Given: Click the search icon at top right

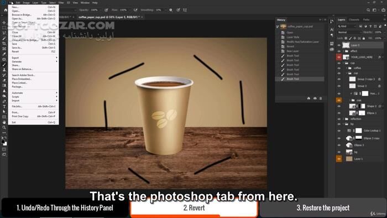Looking at the screenshot, I should pyautogui.click(x=368, y=10).
